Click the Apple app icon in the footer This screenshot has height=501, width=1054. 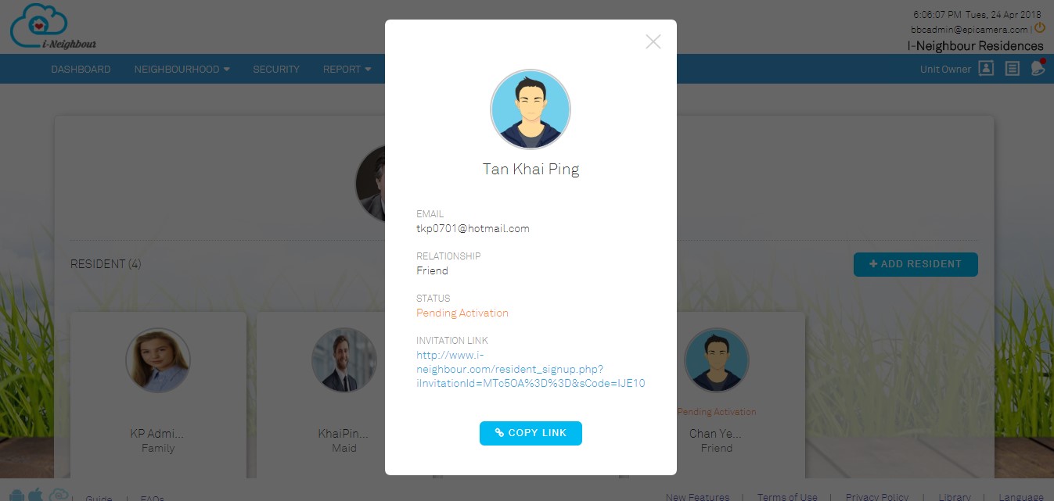[x=35, y=496]
